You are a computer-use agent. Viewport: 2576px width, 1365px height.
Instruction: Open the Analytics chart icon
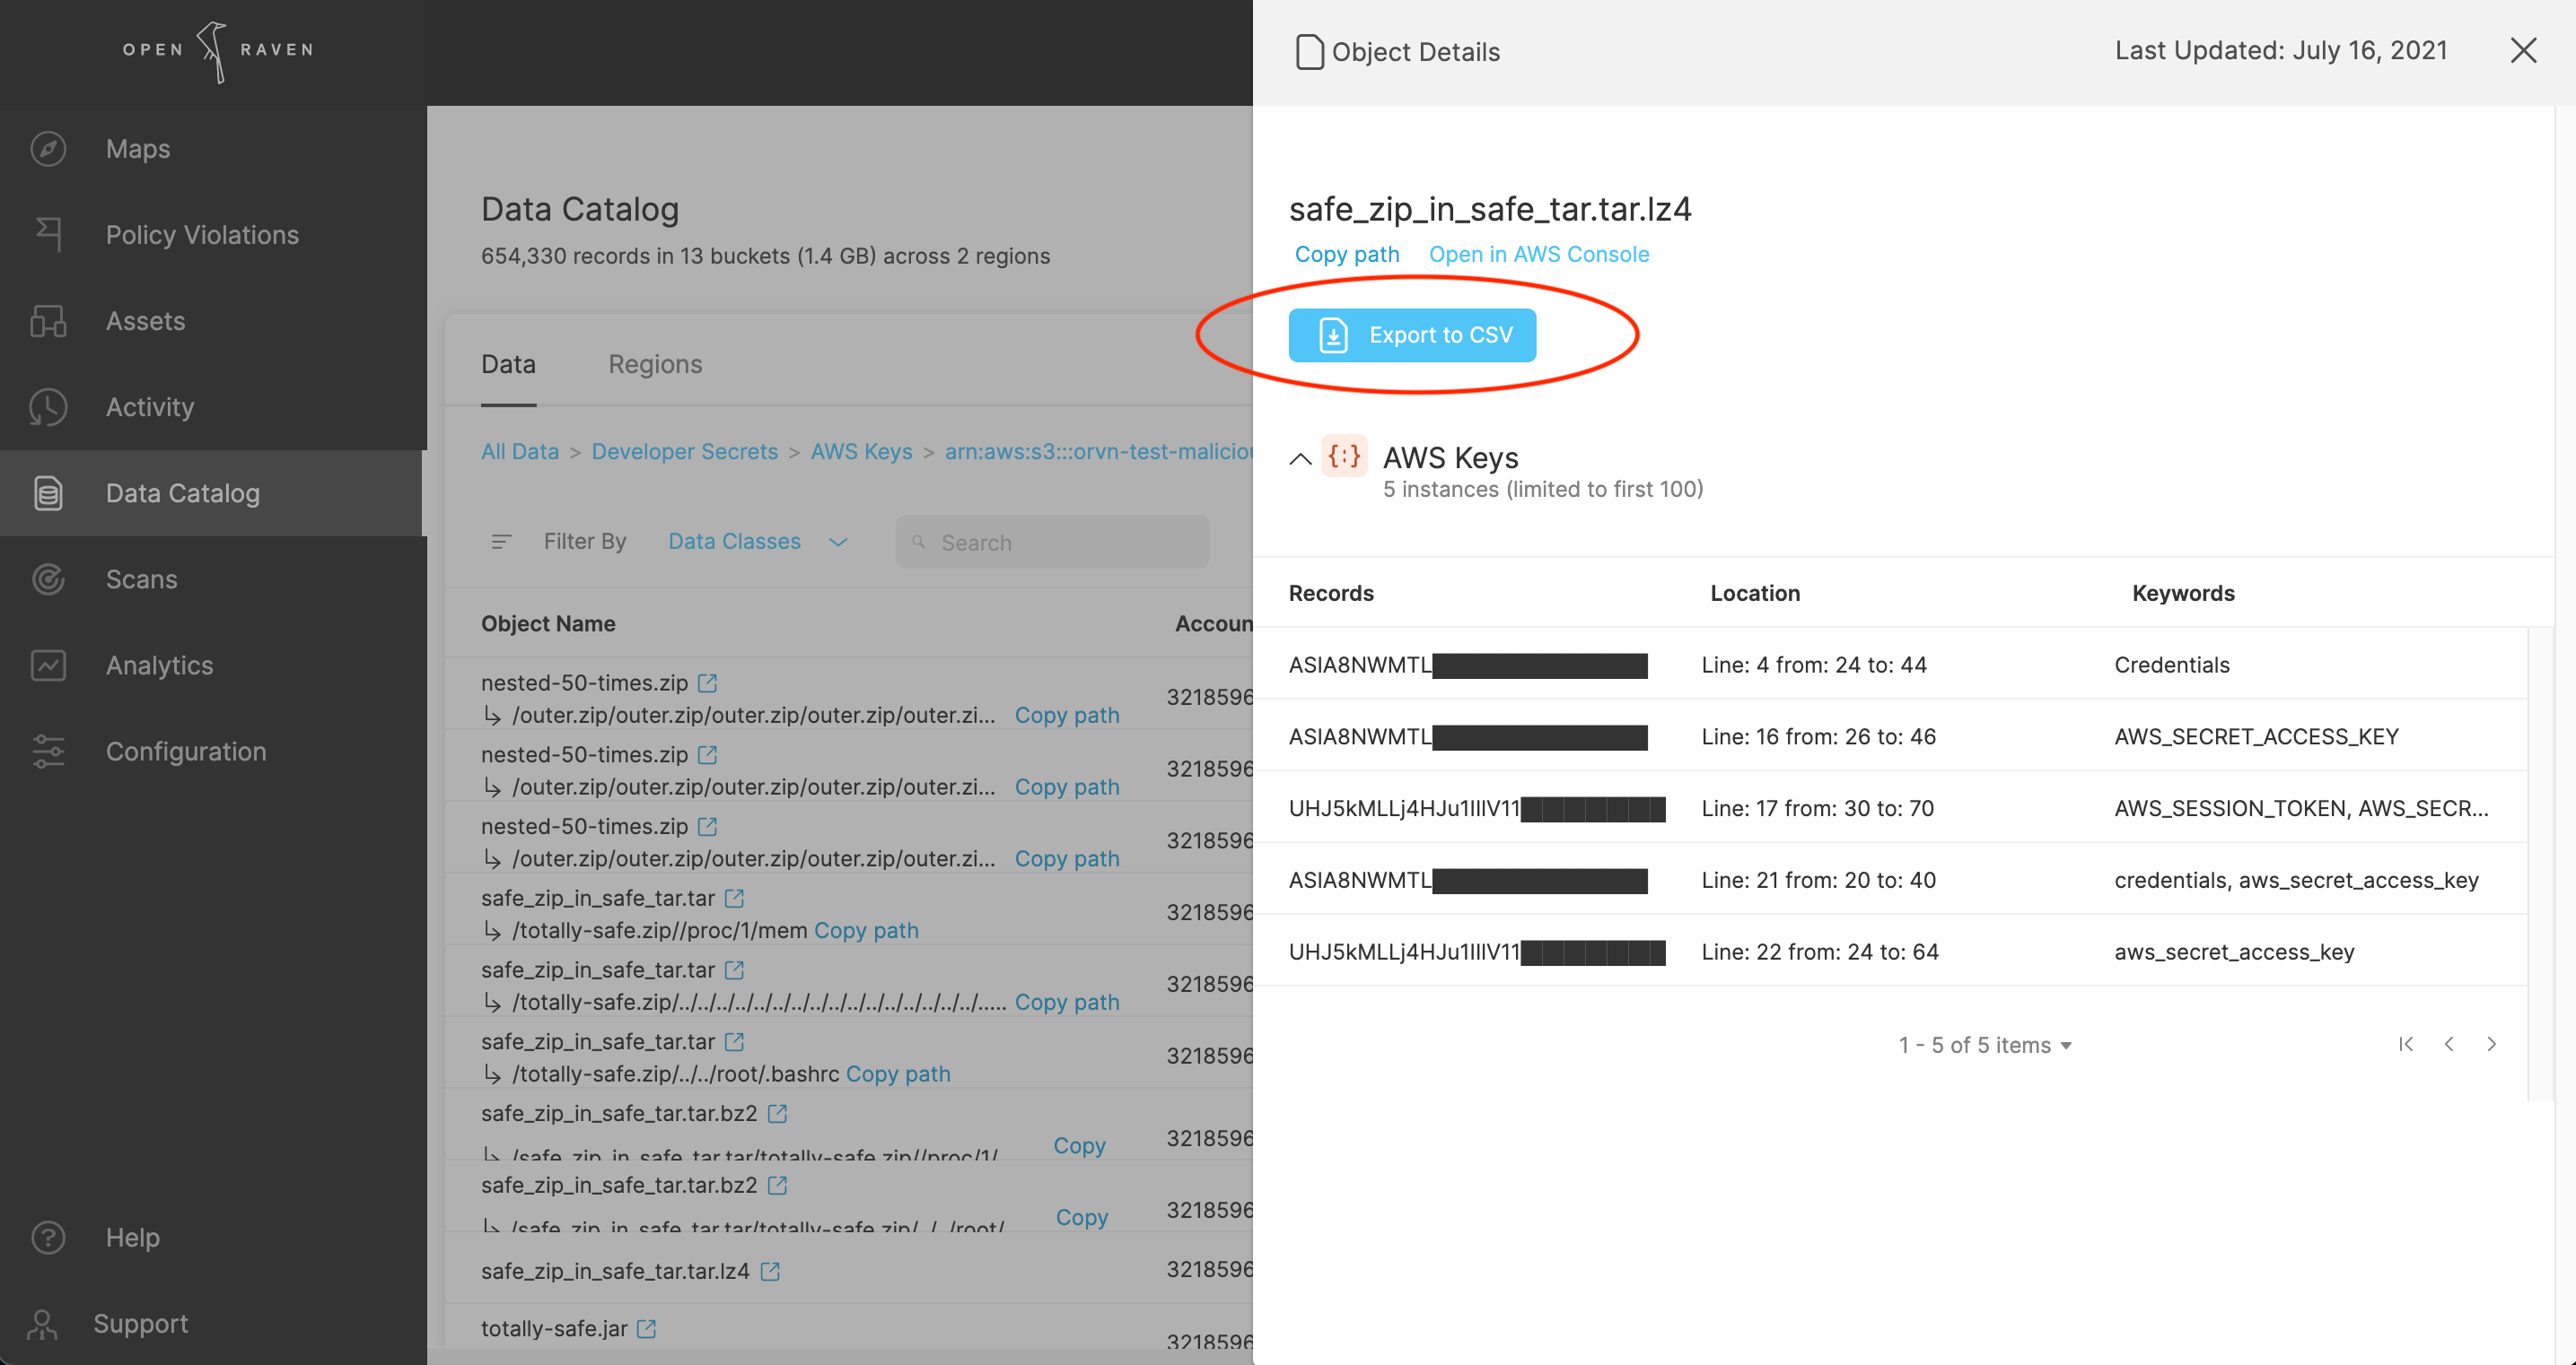pyautogui.click(x=48, y=665)
